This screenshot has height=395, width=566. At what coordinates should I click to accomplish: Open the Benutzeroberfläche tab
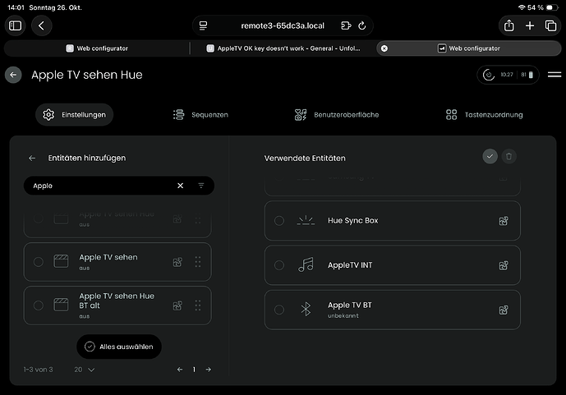(x=337, y=115)
